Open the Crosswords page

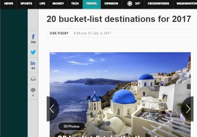pyautogui.click(x=158, y=4)
